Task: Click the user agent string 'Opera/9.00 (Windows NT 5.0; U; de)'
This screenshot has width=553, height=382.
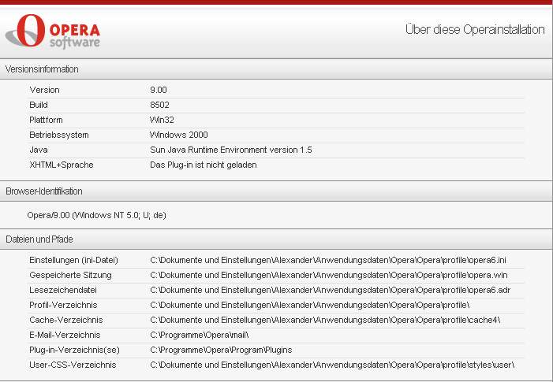Action: point(96,215)
